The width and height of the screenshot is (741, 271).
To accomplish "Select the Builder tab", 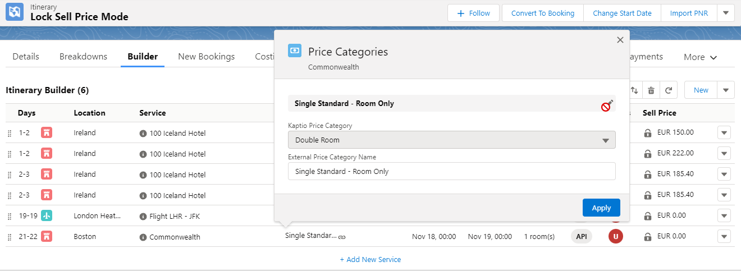I will [143, 57].
